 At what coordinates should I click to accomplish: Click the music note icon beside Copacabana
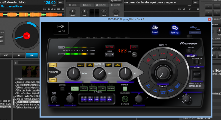[17, 85]
